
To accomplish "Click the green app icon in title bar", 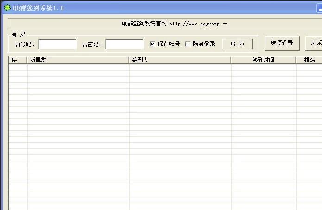I will (x=7, y=8).
